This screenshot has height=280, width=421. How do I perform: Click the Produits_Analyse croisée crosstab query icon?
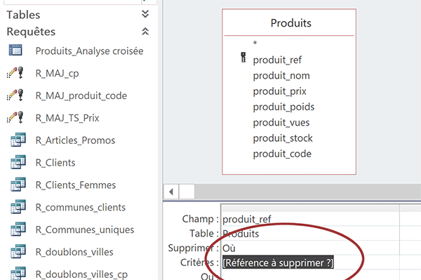coord(15,51)
